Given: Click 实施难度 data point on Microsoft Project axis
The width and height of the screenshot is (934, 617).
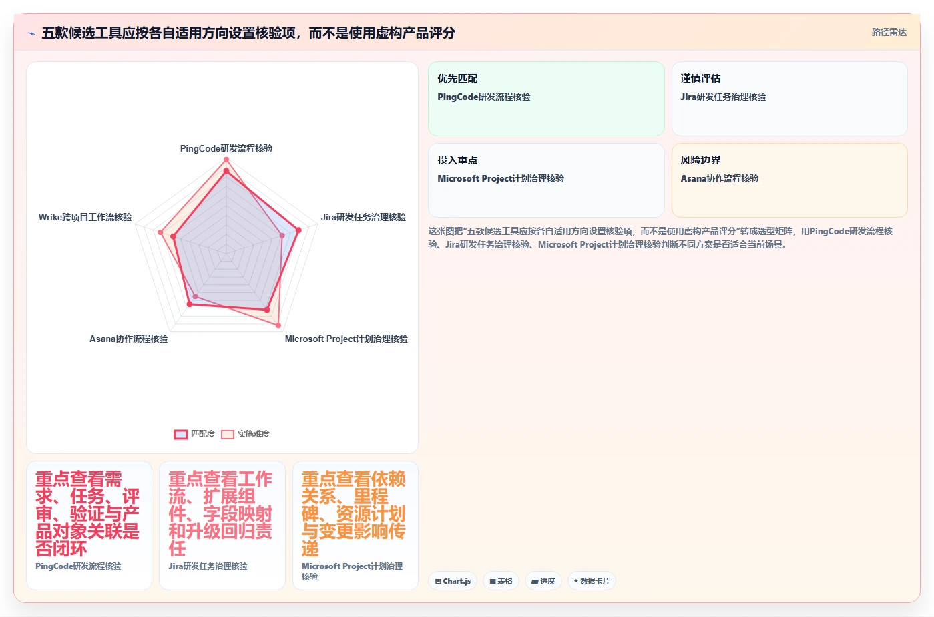Looking at the screenshot, I should [x=278, y=325].
